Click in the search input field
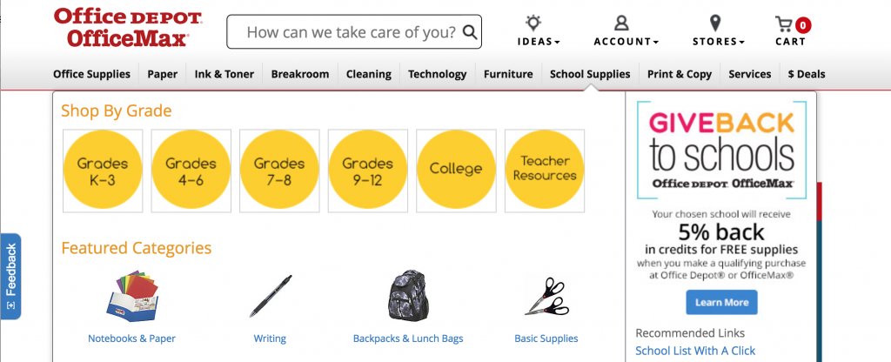 point(348,33)
